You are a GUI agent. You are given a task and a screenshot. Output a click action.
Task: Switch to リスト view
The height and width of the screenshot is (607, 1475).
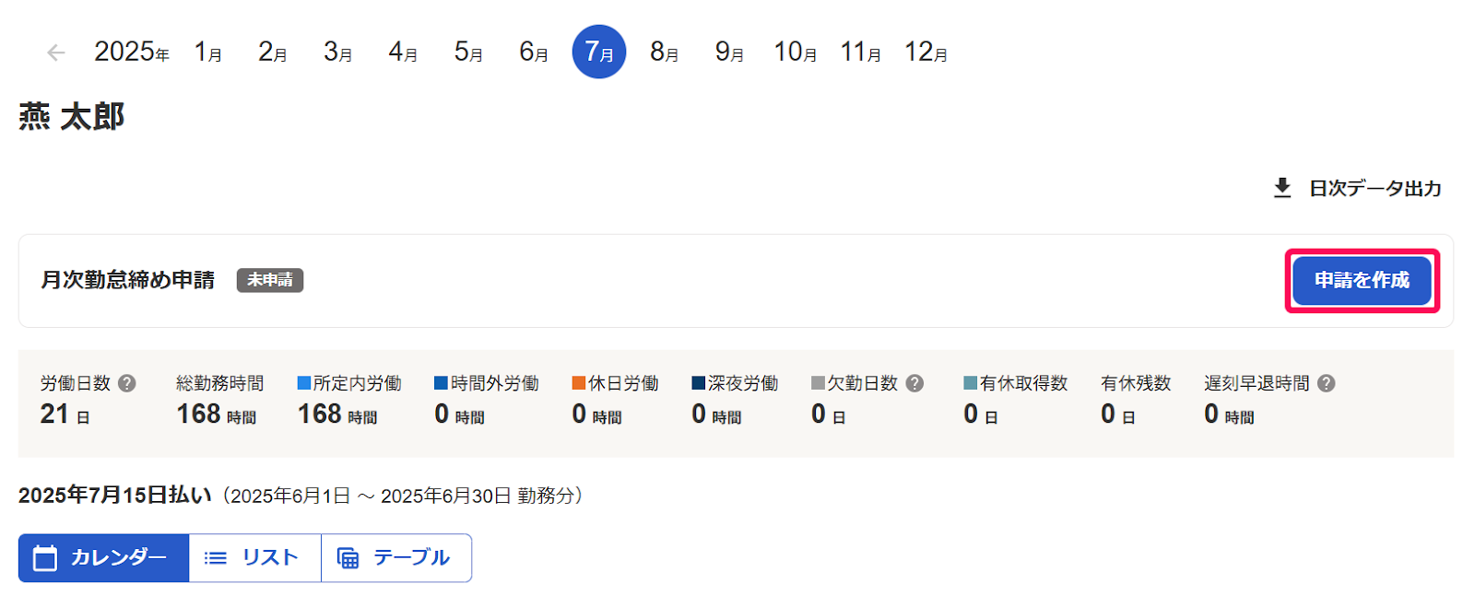coord(254,558)
